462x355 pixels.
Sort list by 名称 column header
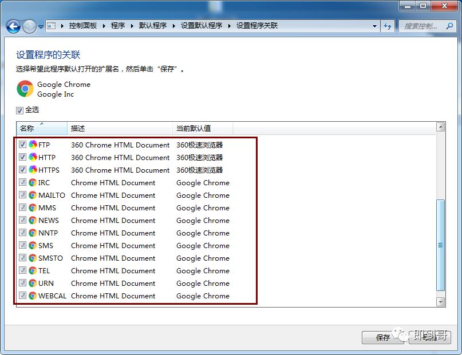(42, 128)
